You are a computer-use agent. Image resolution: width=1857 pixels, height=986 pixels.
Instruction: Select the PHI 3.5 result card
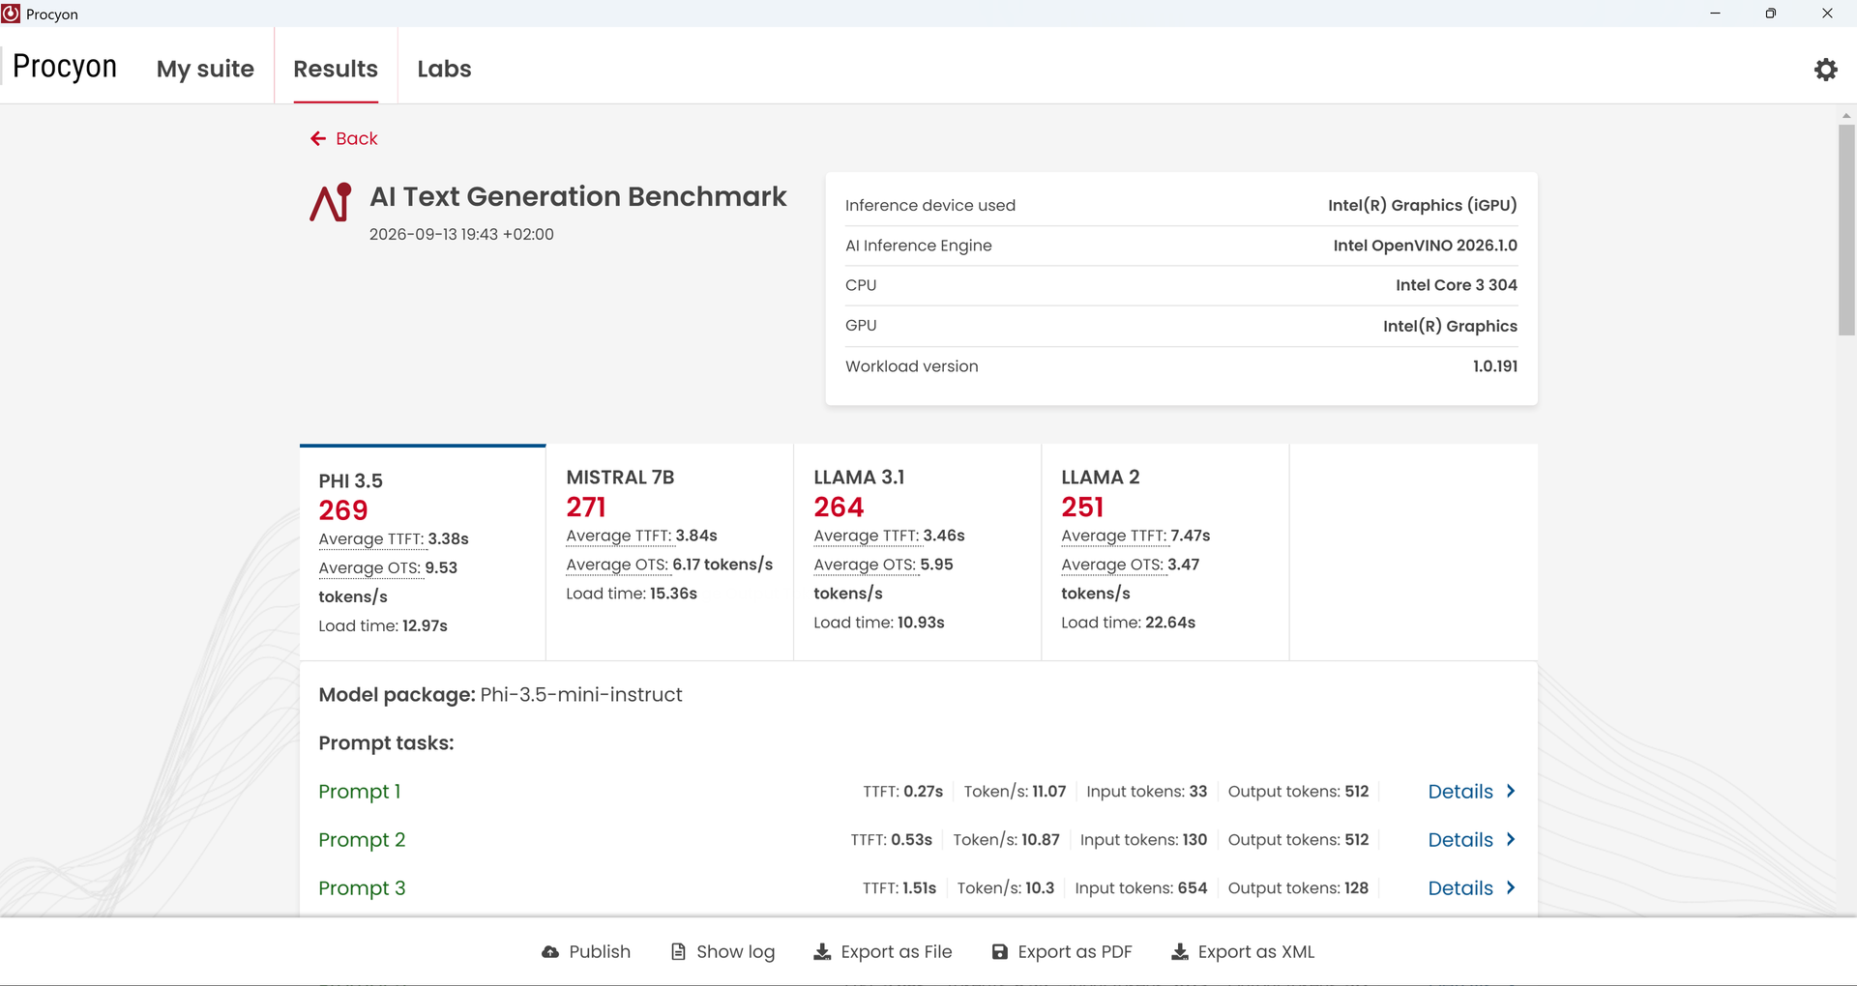coord(423,553)
